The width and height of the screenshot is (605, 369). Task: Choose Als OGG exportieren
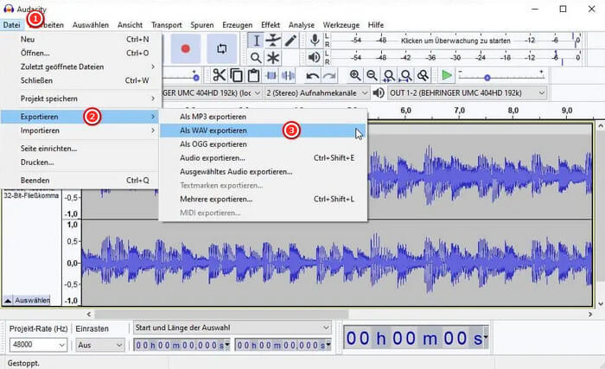point(263,144)
